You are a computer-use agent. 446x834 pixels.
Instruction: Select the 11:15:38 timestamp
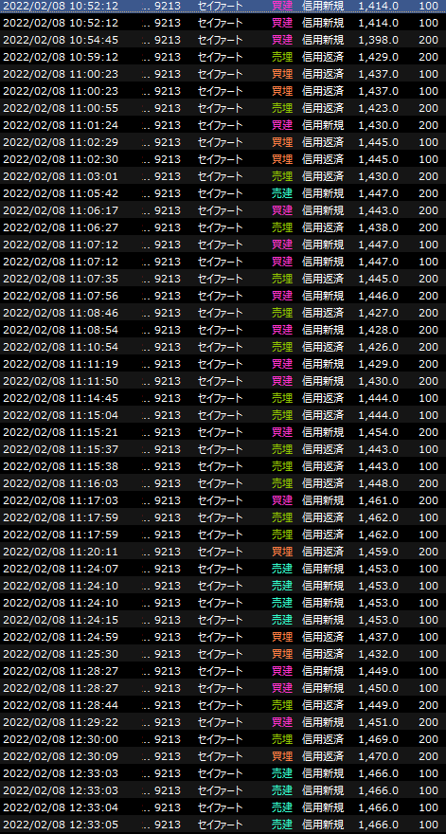(x=61, y=465)
